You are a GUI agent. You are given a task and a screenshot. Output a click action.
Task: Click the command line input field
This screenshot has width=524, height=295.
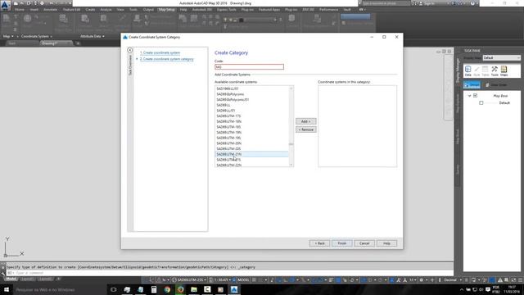[231, 273]
